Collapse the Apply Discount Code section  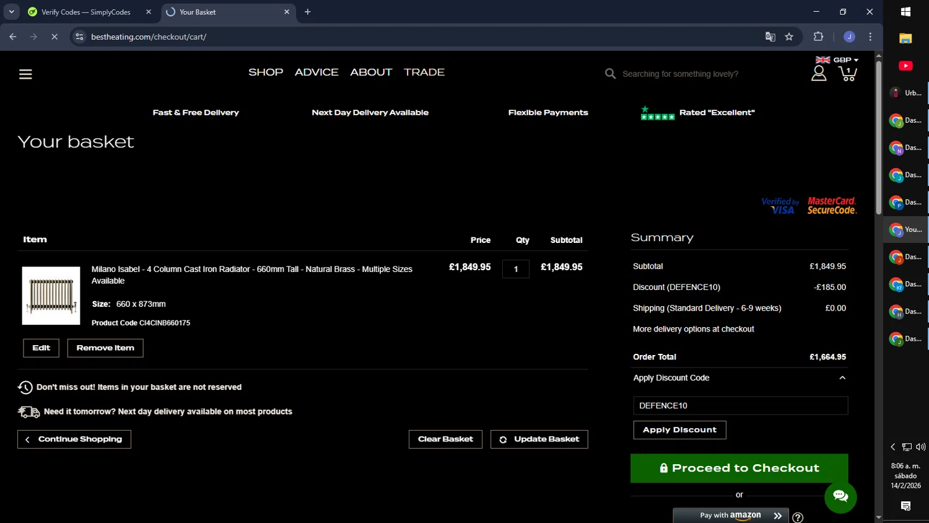(842, 378)
